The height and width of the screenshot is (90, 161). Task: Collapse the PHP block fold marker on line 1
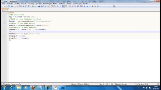tap(8, 13)
